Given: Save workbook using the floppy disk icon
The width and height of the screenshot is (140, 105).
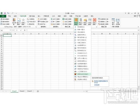Looking at the screenshot, I should (x=5, y=13).
